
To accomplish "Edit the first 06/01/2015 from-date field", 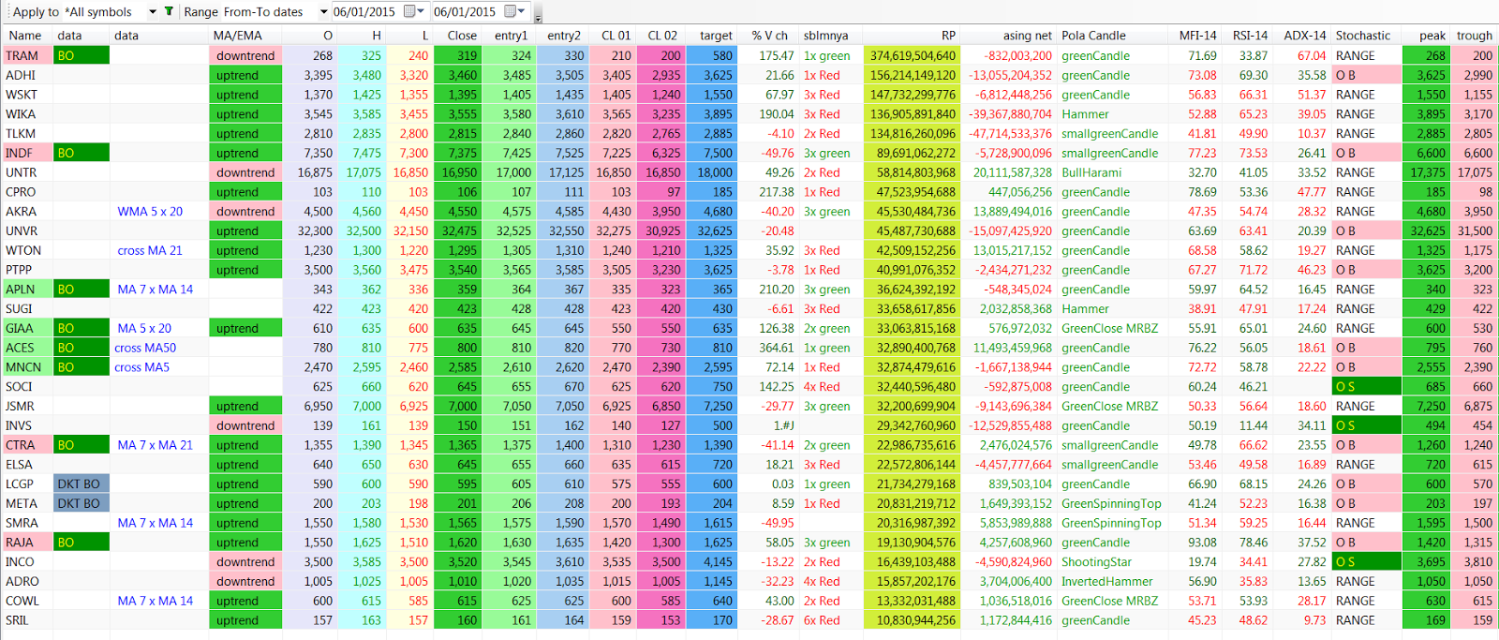I will (364, 11).
